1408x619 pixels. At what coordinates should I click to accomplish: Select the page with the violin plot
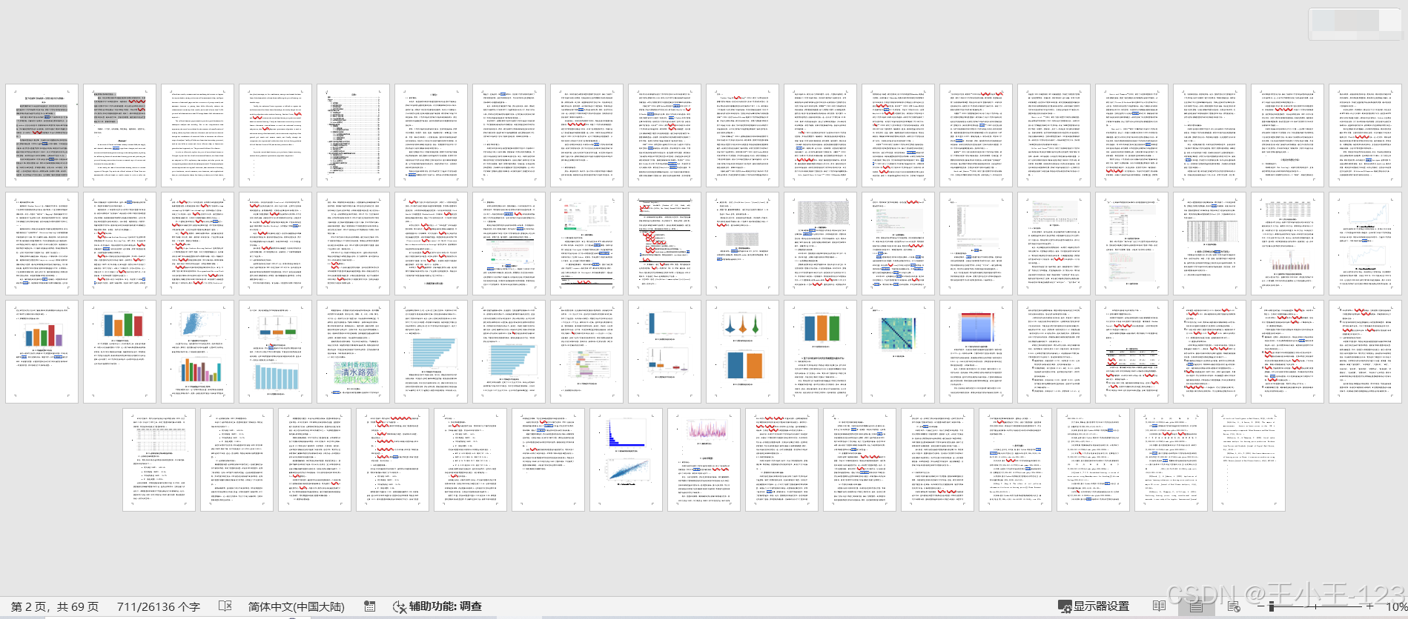742,351
